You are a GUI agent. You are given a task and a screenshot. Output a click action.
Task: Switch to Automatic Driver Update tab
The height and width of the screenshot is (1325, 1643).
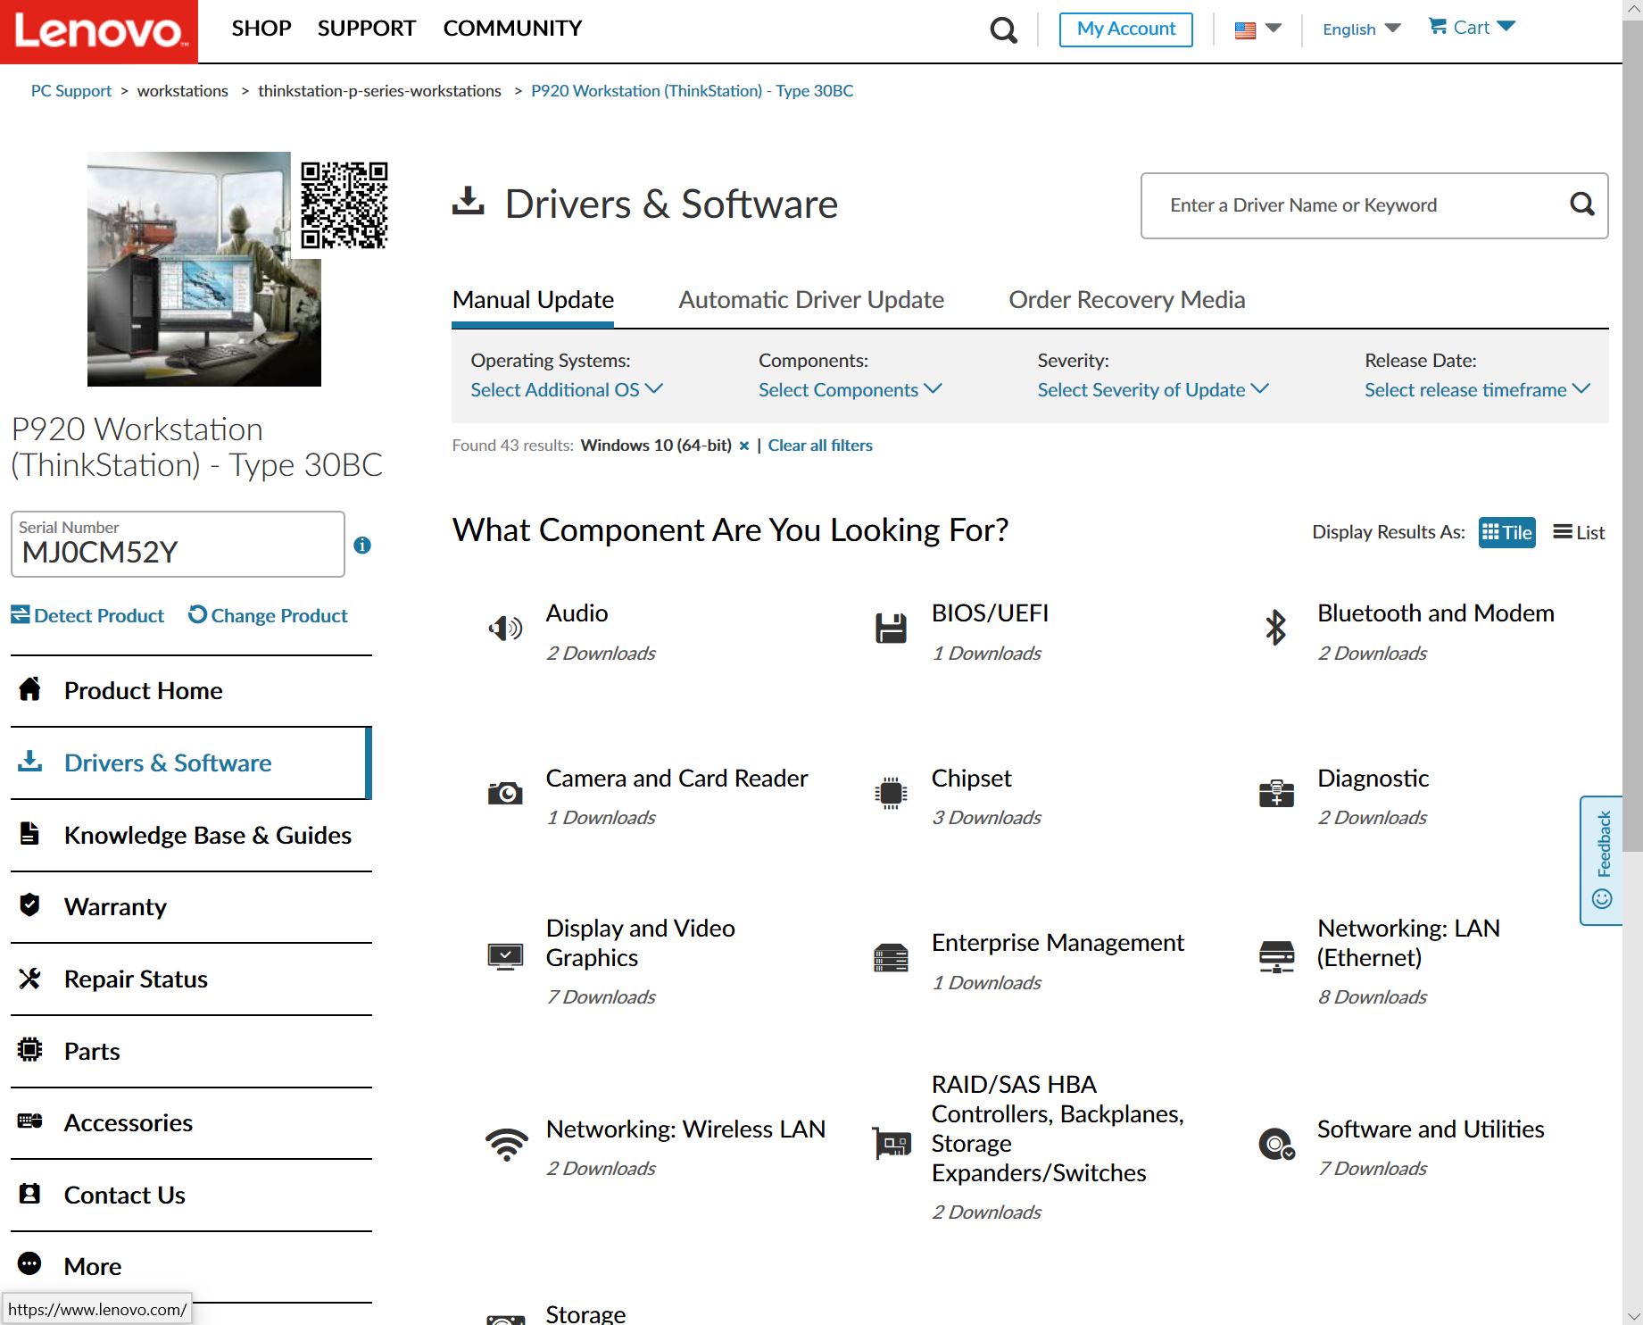click(811, 300)
